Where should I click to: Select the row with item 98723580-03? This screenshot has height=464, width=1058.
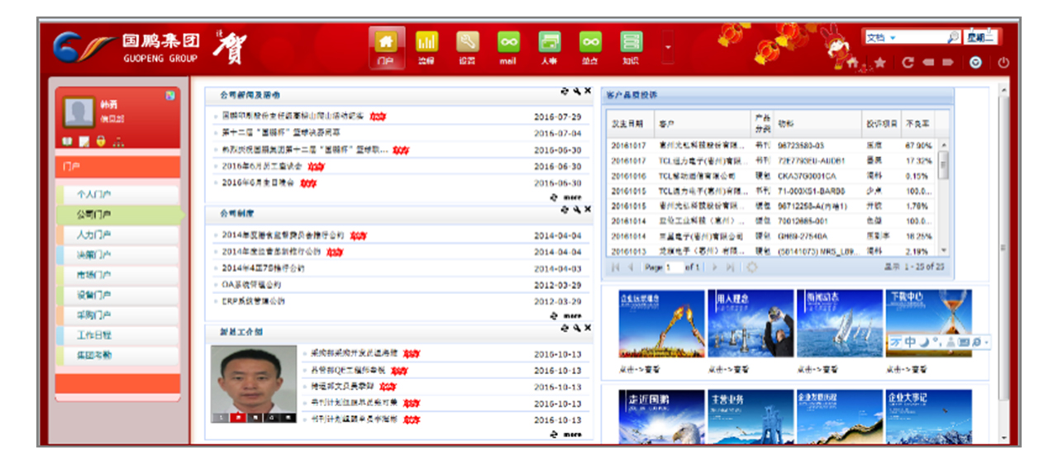[x=773, y=144]
